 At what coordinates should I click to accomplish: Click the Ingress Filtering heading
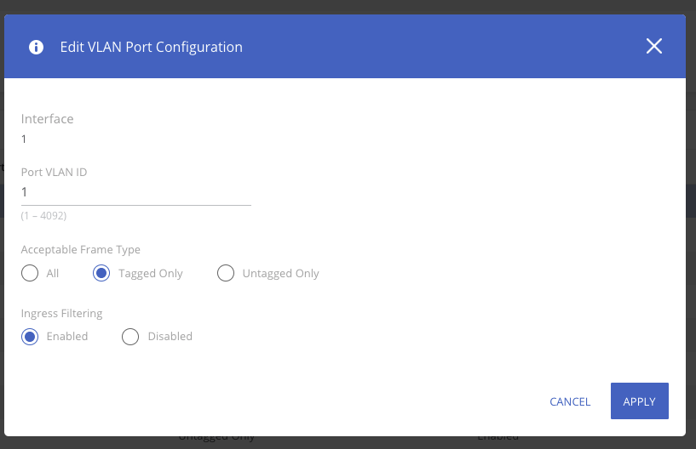pyautogui.click(x=62, y=313)
